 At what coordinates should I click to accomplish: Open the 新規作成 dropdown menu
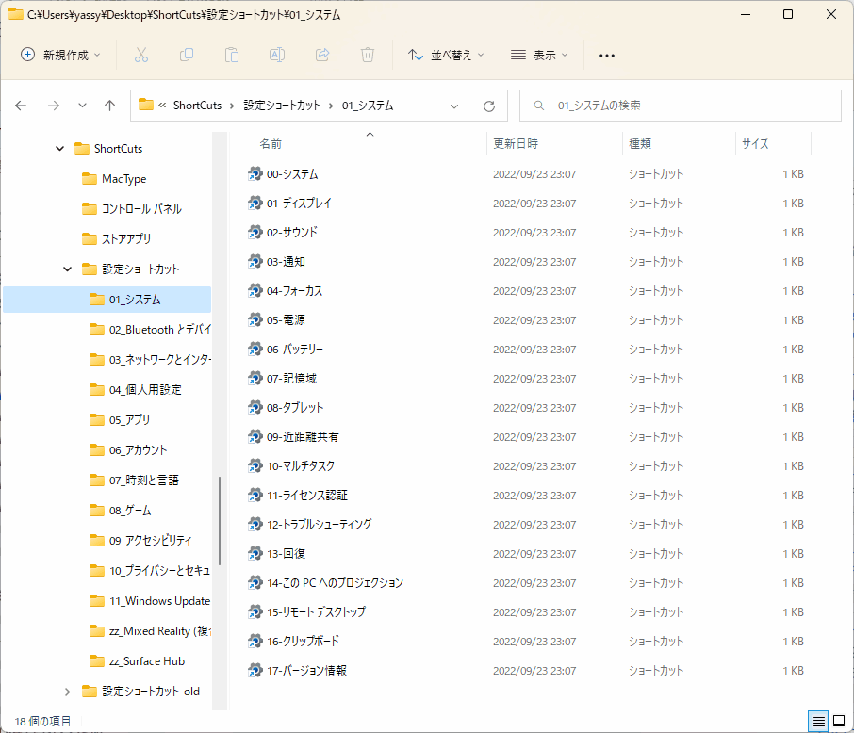[60, 55]
